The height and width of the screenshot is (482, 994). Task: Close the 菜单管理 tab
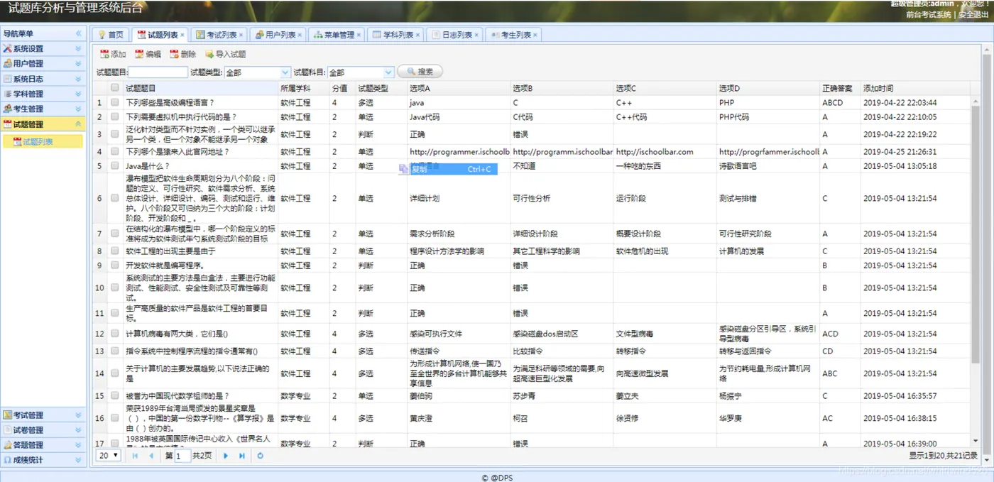359,35
